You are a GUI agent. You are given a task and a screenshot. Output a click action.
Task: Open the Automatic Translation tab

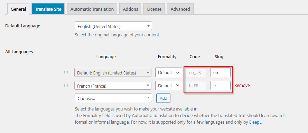92,9
